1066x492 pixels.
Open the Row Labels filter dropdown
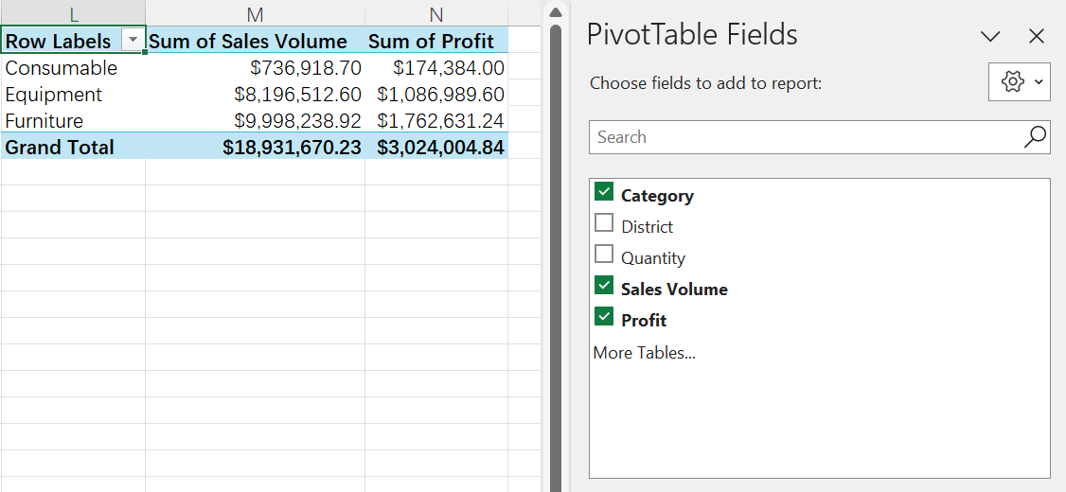tap(133, 41)
